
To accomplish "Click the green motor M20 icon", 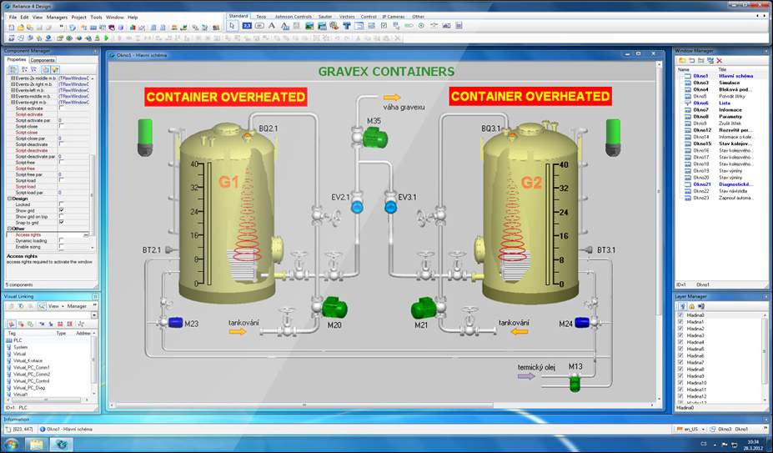I will (x=334, y=308).
